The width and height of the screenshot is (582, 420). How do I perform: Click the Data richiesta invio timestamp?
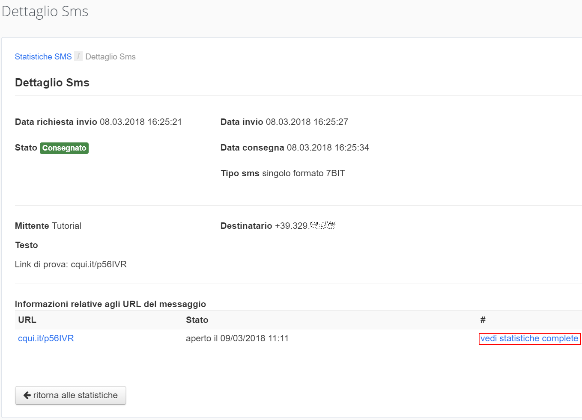coord(140,122)
